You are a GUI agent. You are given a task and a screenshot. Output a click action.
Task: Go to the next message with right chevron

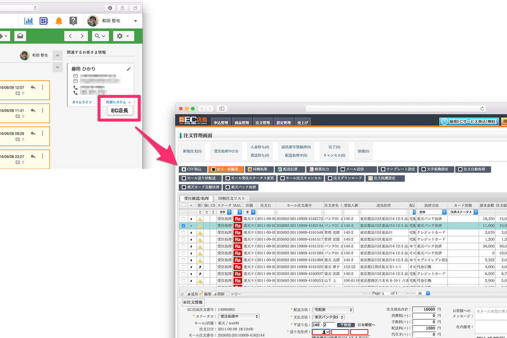tap(82, 36)
